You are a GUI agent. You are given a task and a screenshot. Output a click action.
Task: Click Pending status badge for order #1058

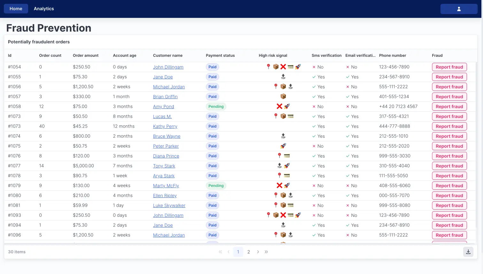click(216, 107)
